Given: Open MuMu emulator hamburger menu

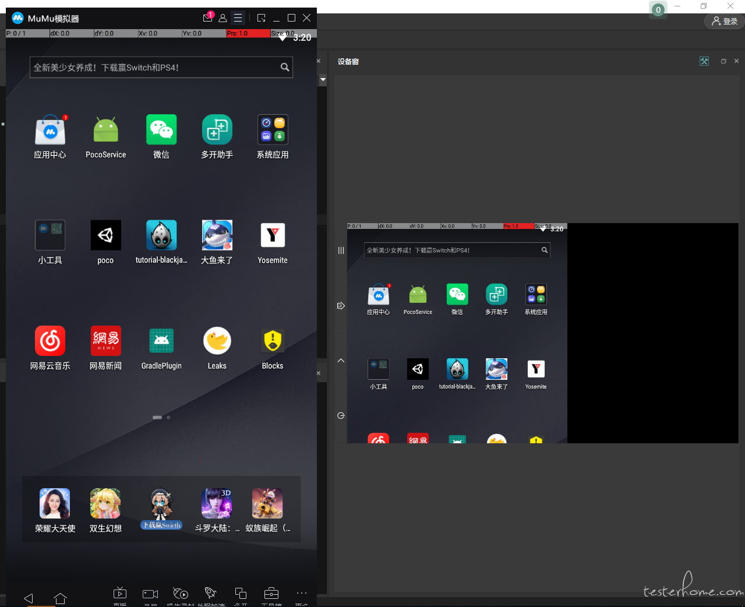Looking at the screenshot, I should click(238, 18).
